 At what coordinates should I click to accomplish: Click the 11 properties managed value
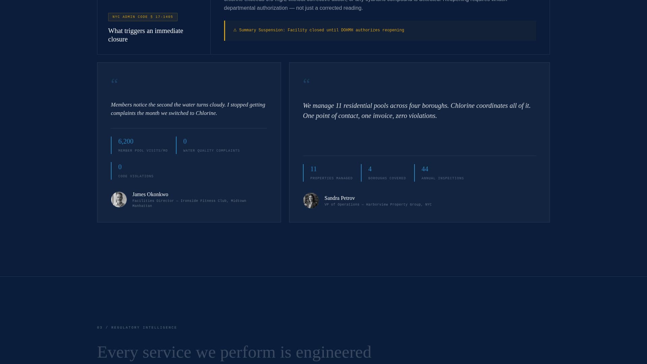[313, 169]
